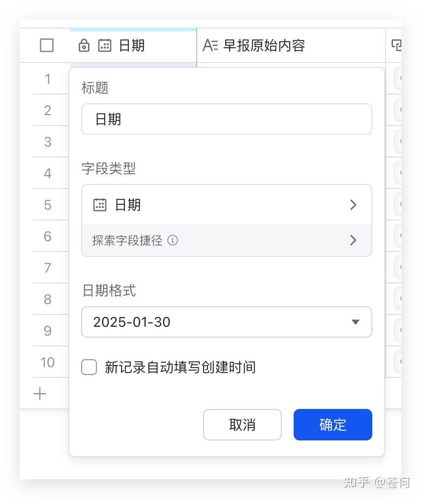Image resolution: width=421 pixels, height=499 pixels.
Task: Click the text field icon beside 早报原始内容
Action: [x=210, y=45]
